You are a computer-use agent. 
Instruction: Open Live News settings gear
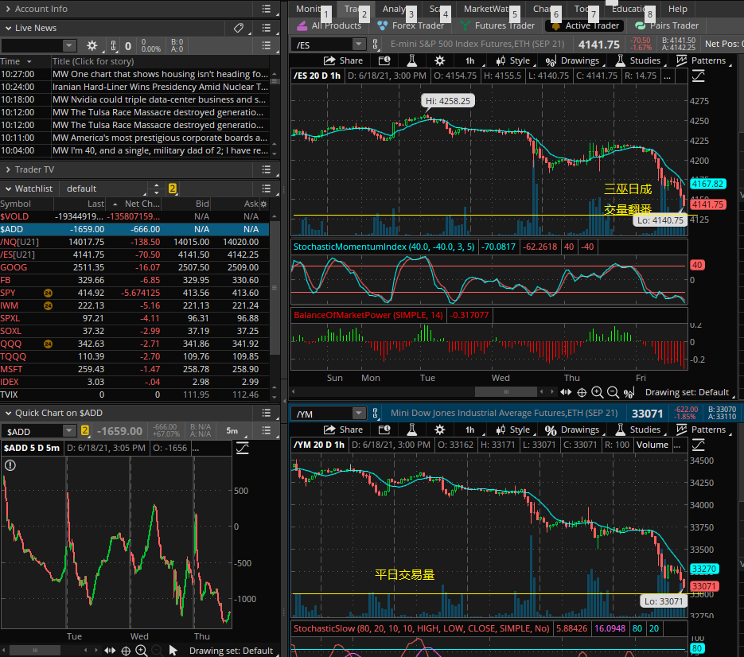point(92,46)
